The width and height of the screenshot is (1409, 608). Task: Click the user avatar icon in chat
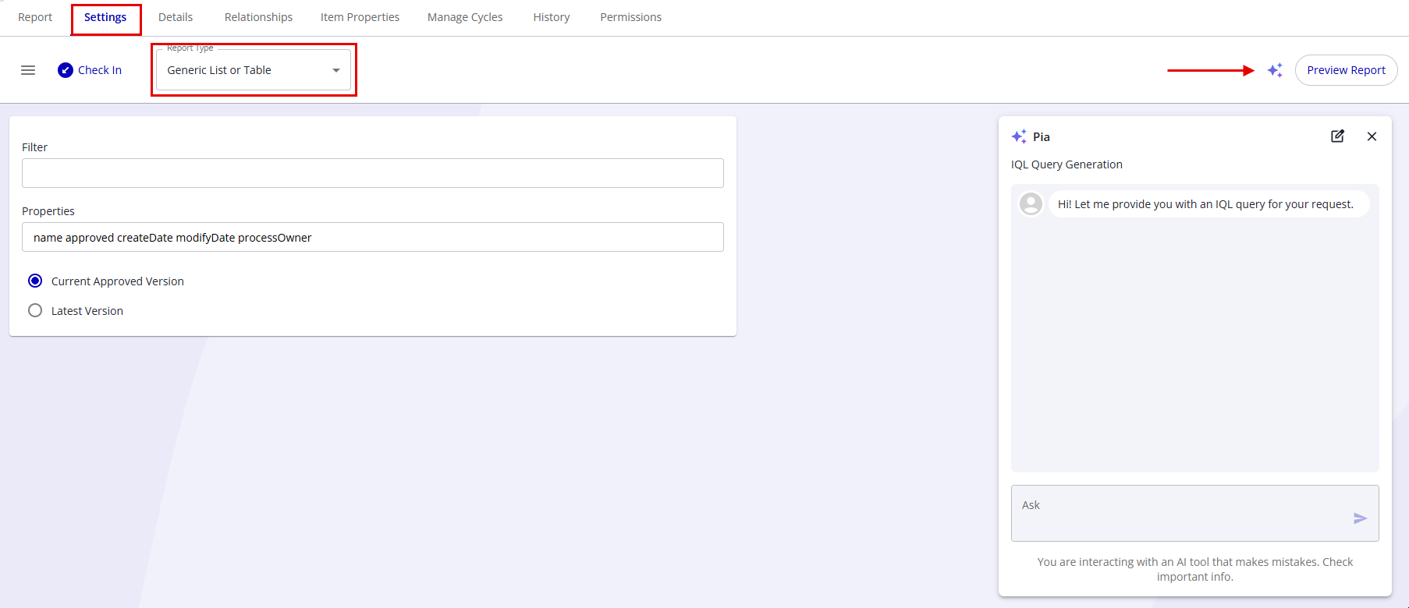(x=1031, y=204)
